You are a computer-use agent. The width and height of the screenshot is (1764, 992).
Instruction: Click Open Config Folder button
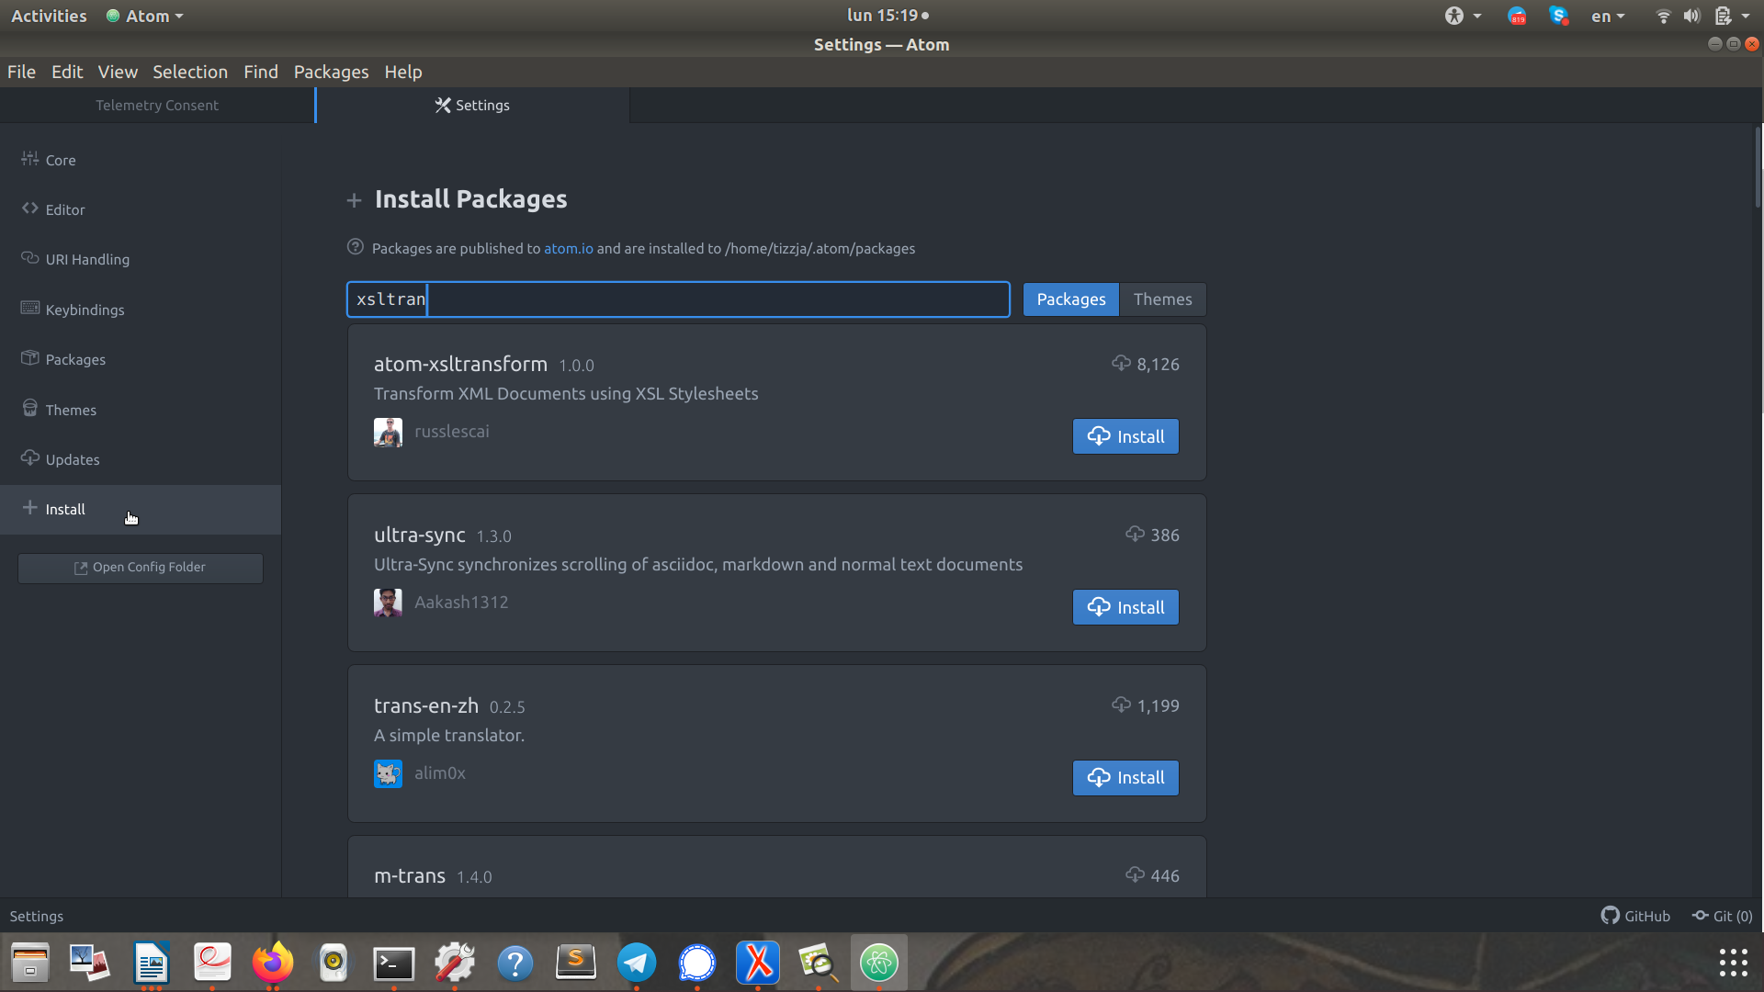tap(141, 568)
